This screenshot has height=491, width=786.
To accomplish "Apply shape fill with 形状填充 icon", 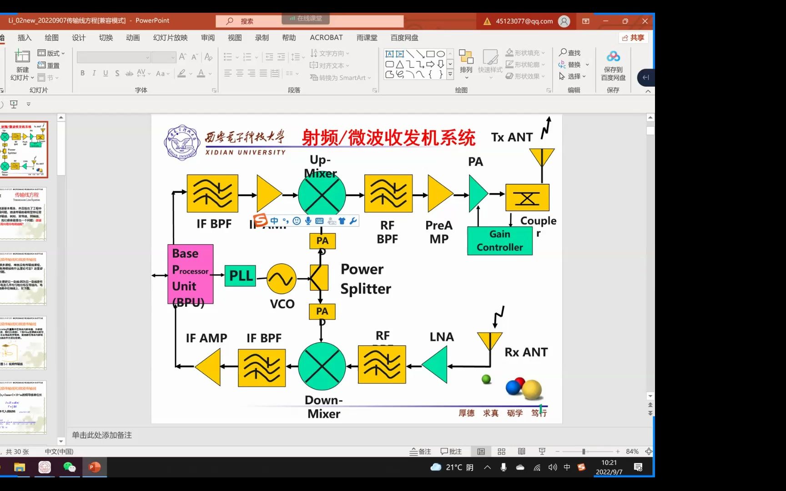I will 524,52.
